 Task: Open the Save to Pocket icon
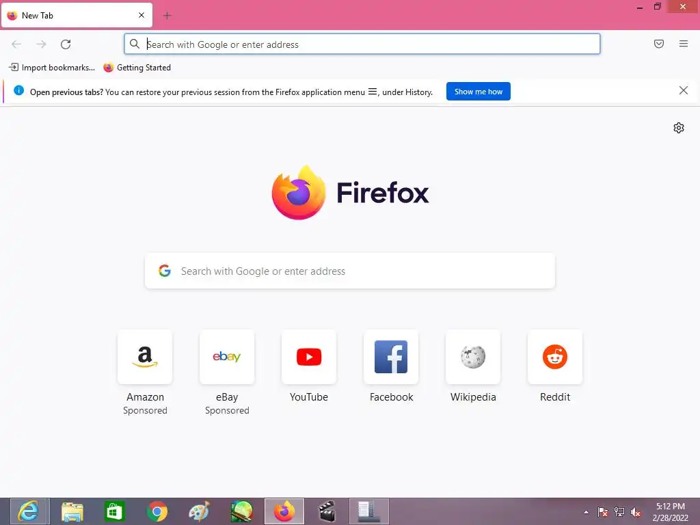click(x=658, y=44)
